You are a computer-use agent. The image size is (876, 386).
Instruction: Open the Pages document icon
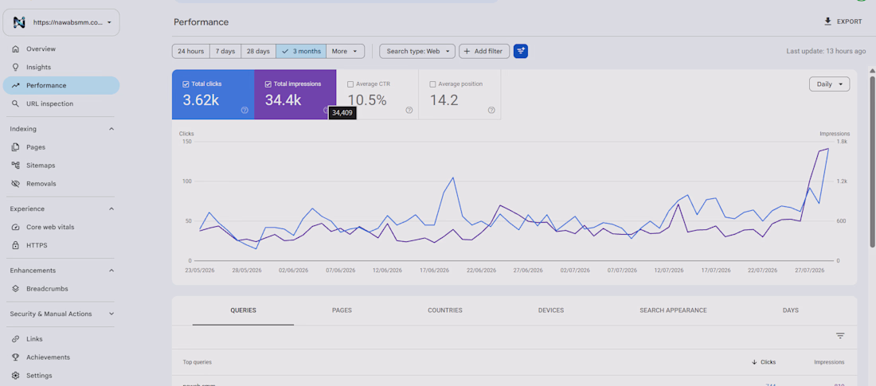point(16,147)
